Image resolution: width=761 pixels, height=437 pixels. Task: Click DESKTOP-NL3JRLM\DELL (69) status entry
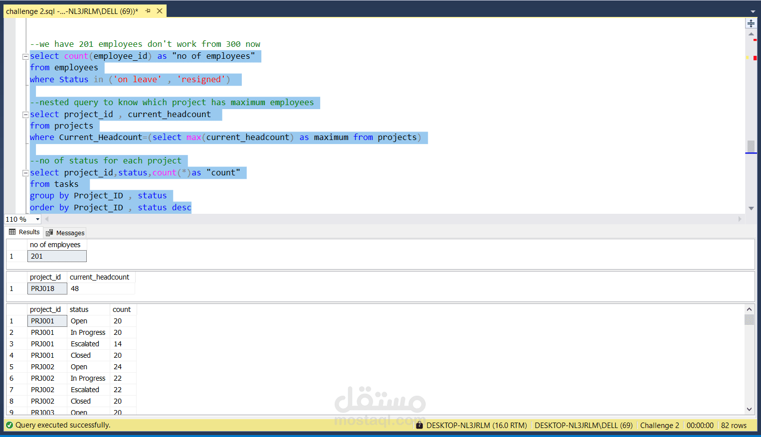pos(583,425)
